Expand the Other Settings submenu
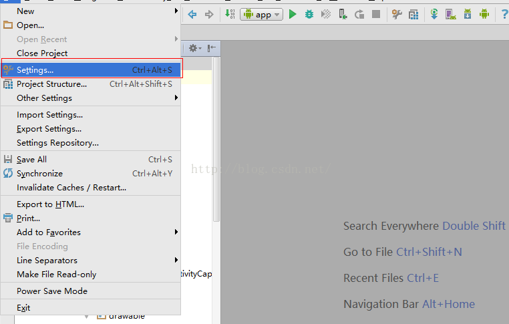This screenshot has width=509, height=324. [x=91, y=98]
